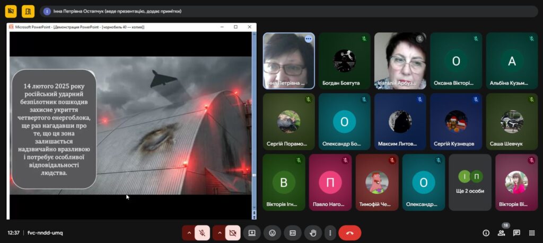Click presenter name Інна Петрівна Остапчук banner

(117, 11)
